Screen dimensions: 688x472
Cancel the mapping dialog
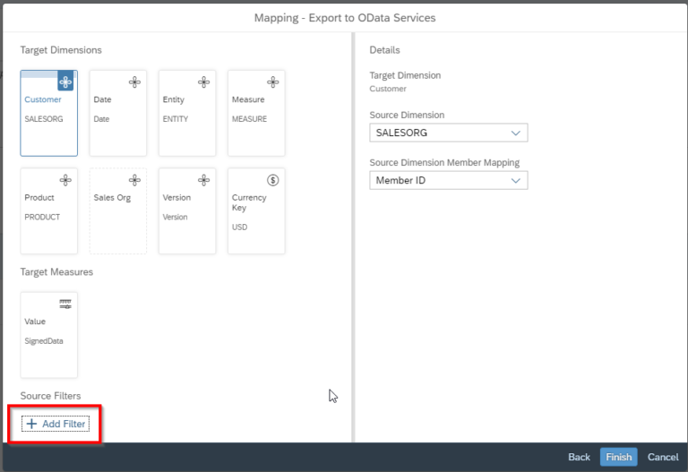click(663, 457)
